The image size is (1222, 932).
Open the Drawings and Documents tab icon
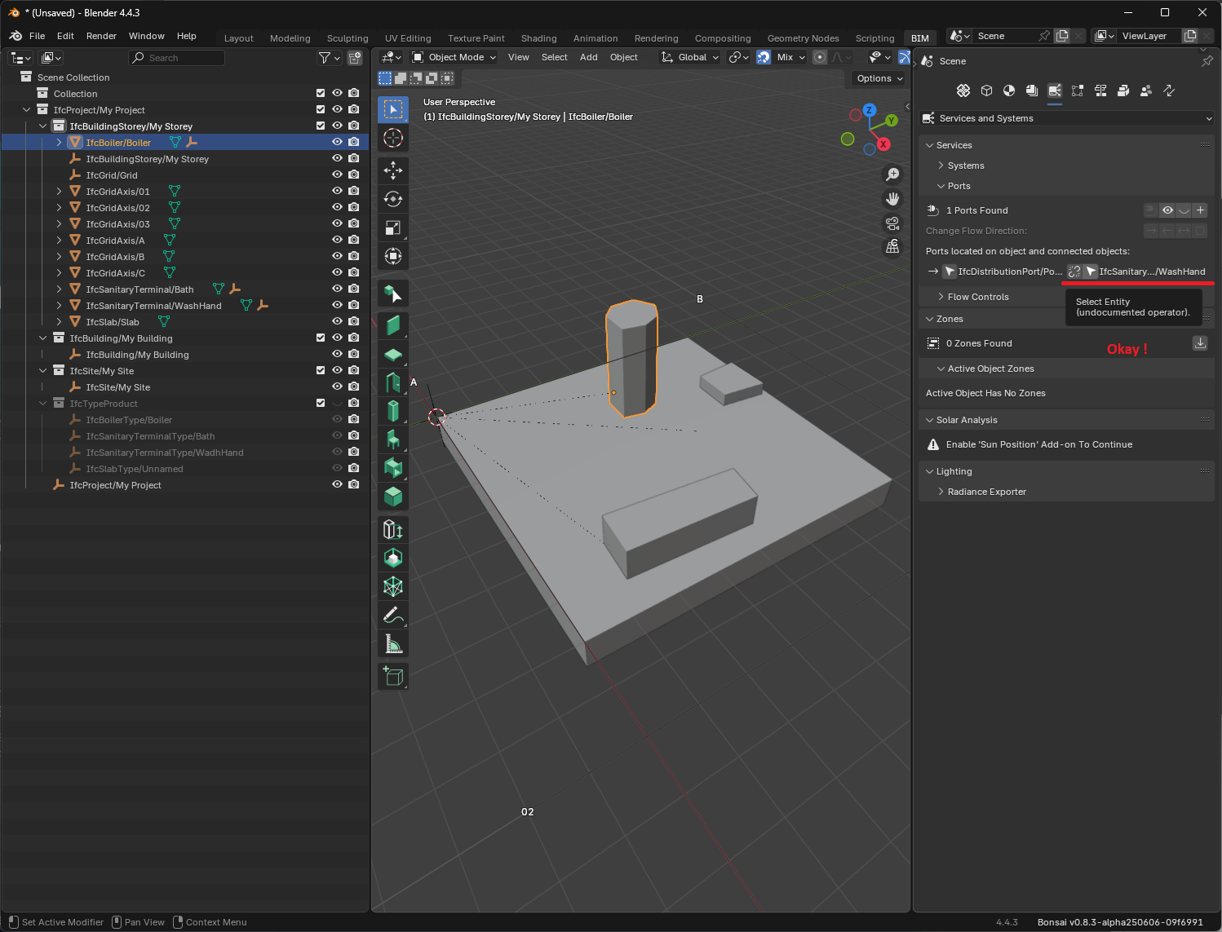tap(1032, 91)
